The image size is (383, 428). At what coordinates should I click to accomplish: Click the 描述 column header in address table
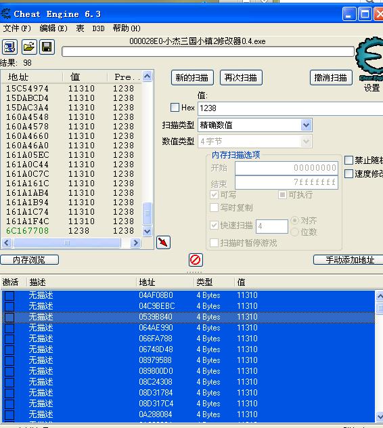(x=81, y=282)
